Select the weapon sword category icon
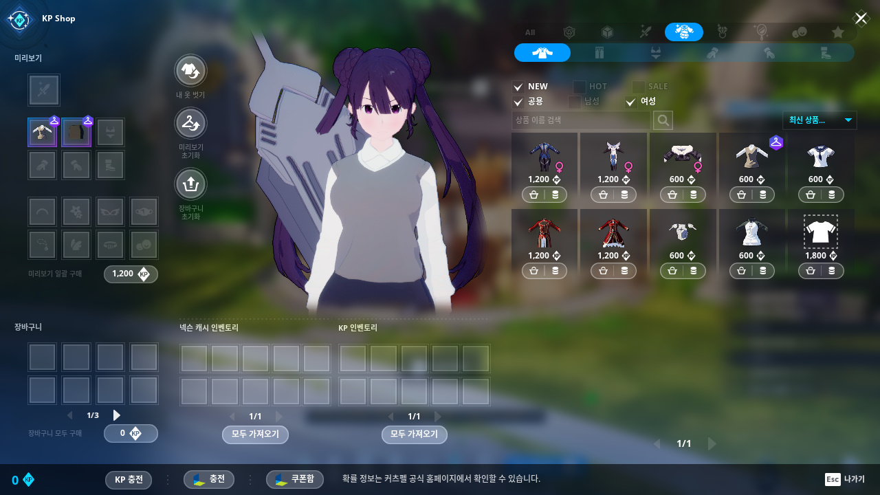The height and width of the screenshot is (495, 880). point(645,32)
